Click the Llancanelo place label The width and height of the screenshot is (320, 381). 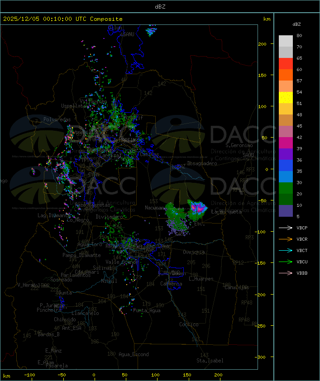85,313
